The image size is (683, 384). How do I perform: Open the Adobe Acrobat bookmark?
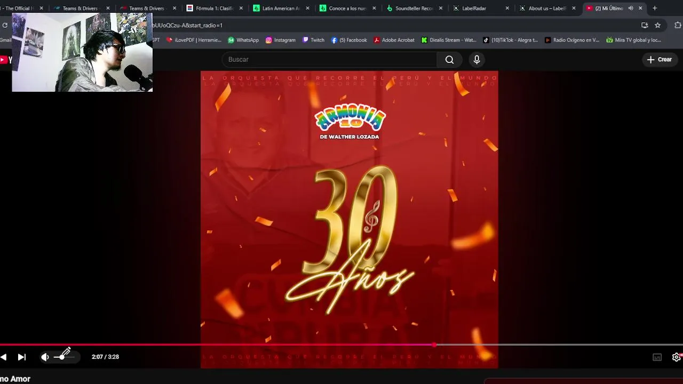click(394, 40)
